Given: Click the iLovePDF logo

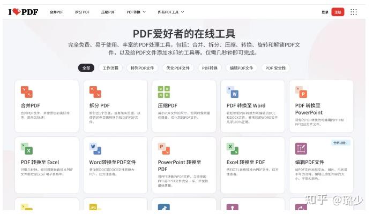Looking at the screenshot, I should tap(23, 12).
